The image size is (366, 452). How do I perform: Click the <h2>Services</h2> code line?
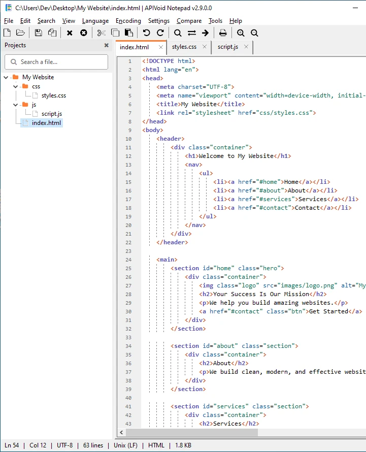(x=229, y=424)
